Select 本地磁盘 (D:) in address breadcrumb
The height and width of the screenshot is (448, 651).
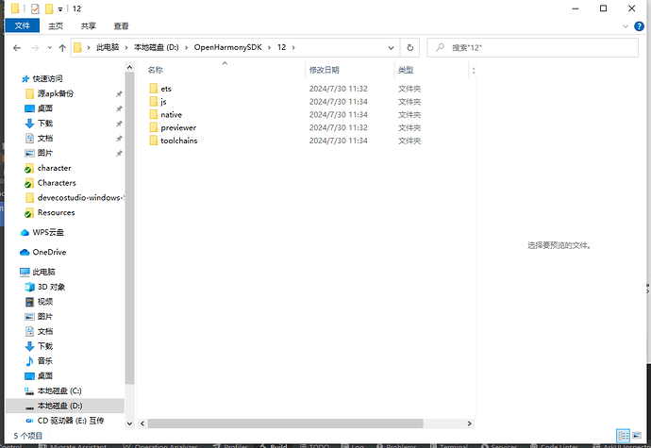156,47
